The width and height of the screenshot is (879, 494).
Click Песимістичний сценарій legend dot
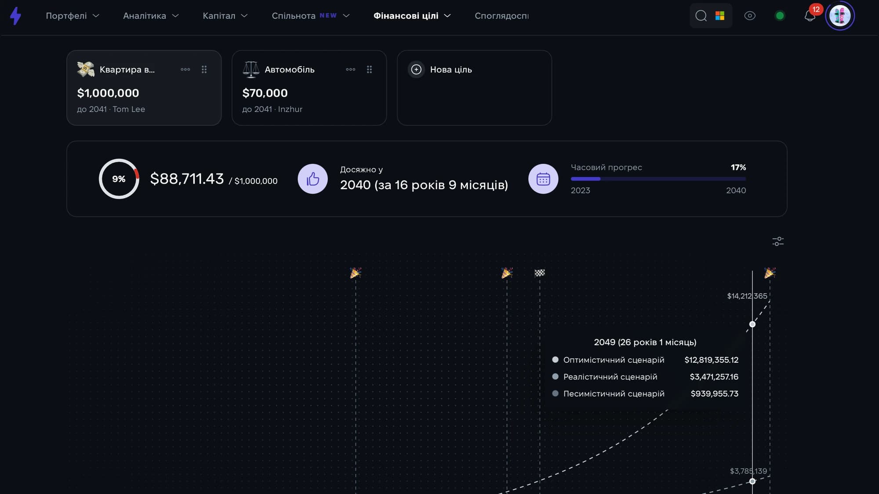pyautogui.click(x=555, y=393)
